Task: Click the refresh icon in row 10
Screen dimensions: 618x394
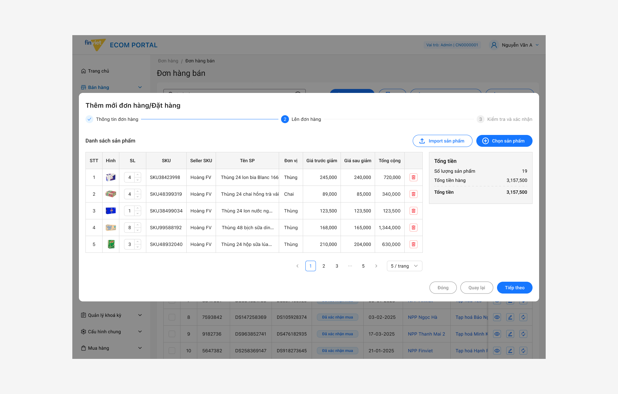Action: [523, 351]
